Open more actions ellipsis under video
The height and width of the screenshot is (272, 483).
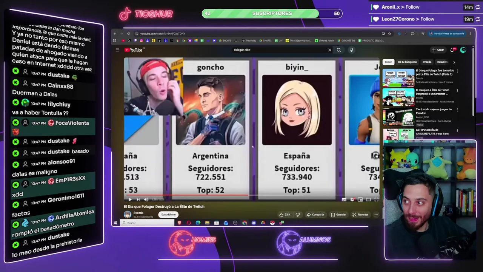pos(376,215)
